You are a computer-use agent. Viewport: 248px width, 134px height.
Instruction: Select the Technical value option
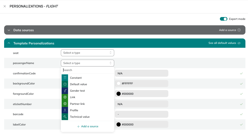point(87,117)
